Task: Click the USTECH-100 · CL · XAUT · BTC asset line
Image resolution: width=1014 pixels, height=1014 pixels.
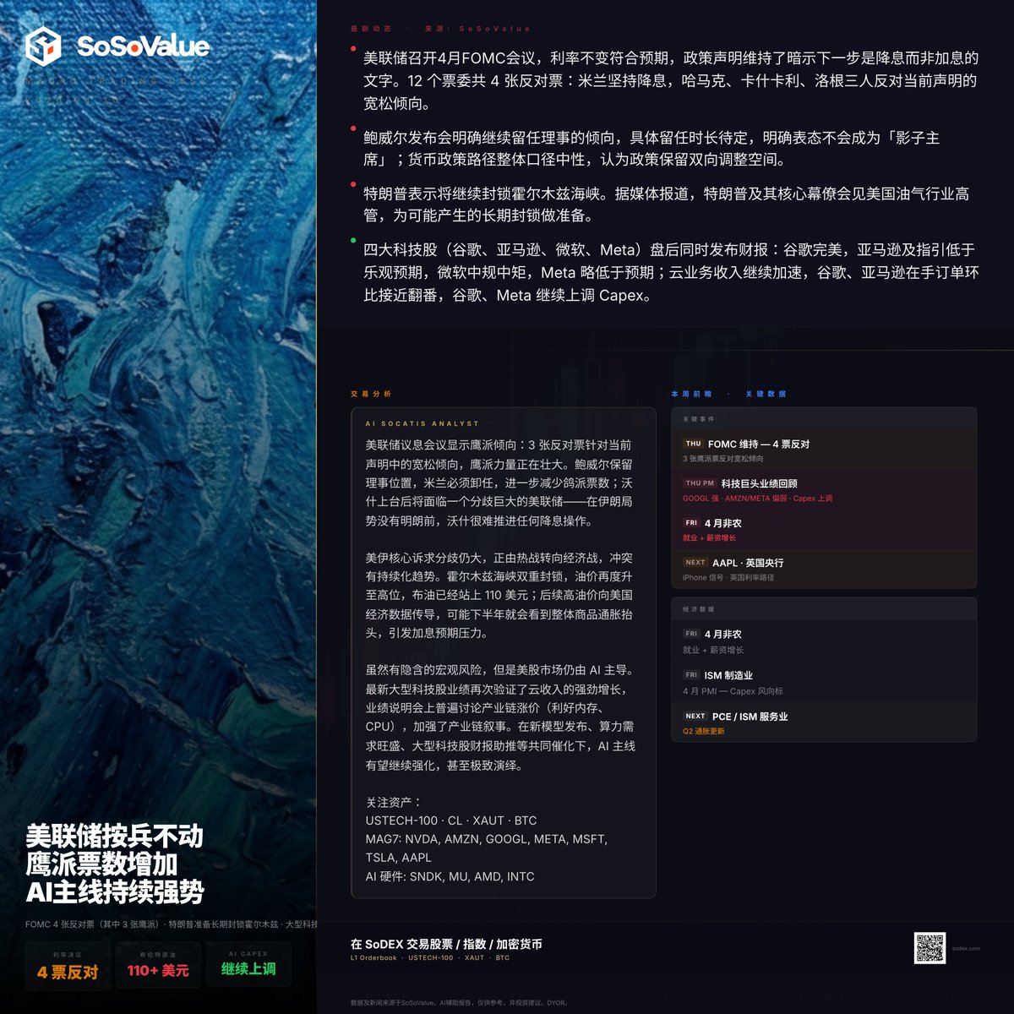Action: (x=451, y=820)
